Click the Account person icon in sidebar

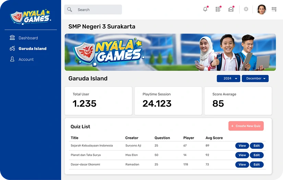(x=12, y=59)
